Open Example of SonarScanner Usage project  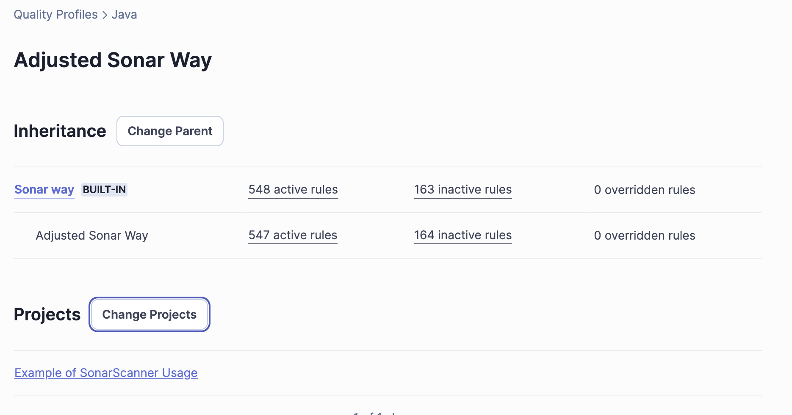[106, 373]
